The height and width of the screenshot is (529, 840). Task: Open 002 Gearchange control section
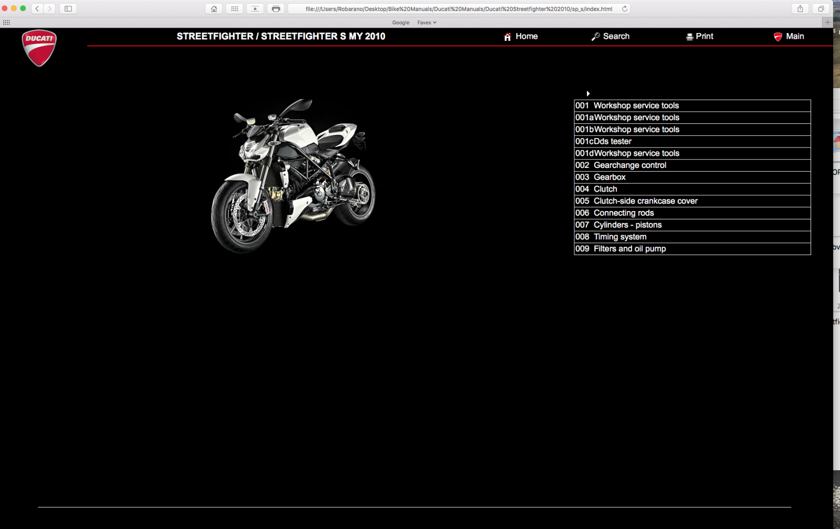(692, 165)
